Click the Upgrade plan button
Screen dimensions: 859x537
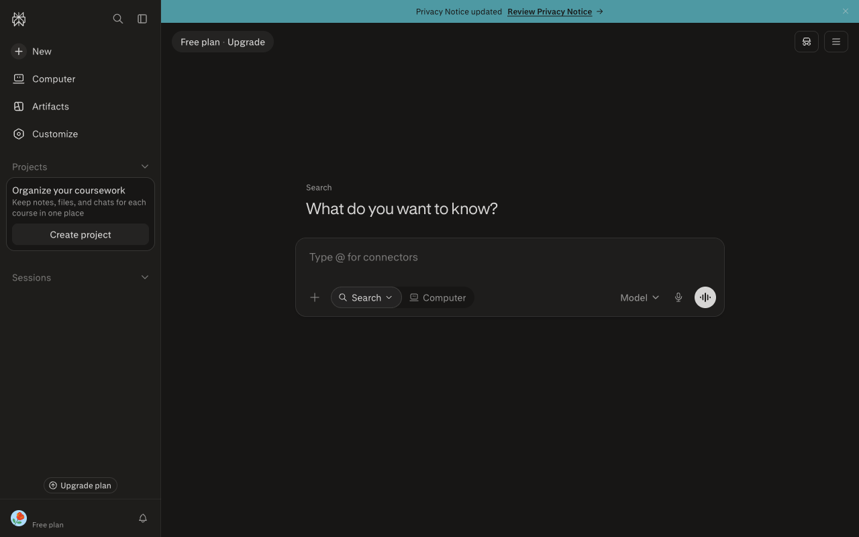pos(81,485)
